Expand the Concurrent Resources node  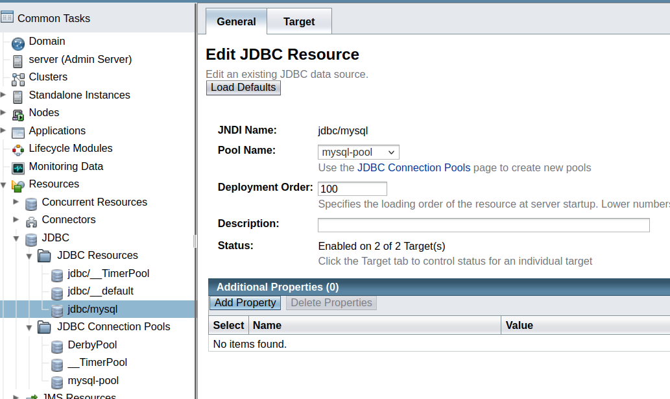click(x=16, y=202)
